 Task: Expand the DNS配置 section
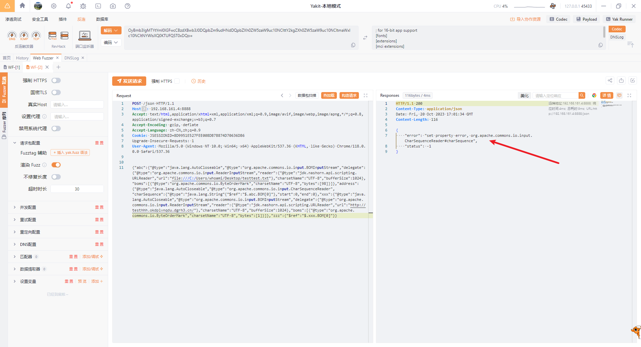tap(15, 244)
